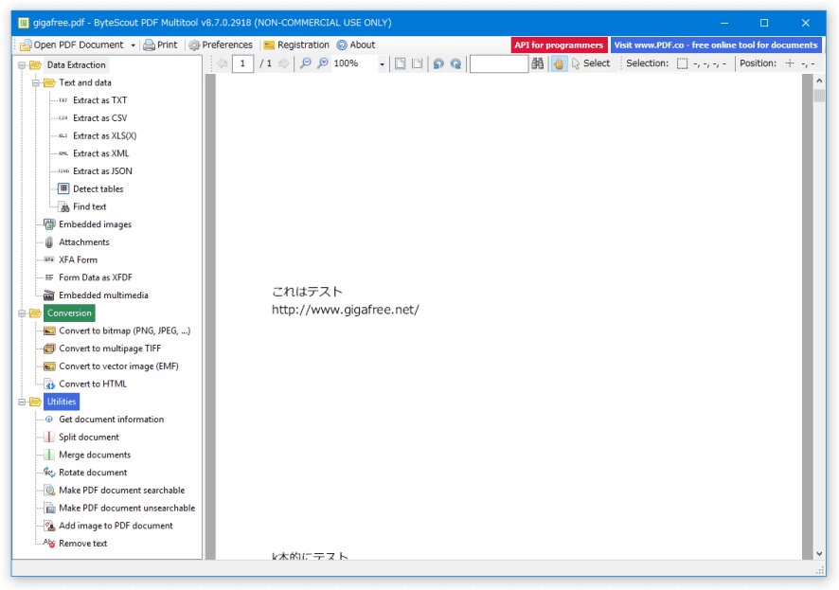839x590 pixels.
Task: Select Convert to bitmap (PNG, JPEG, ...)
Action: [125, 331]
